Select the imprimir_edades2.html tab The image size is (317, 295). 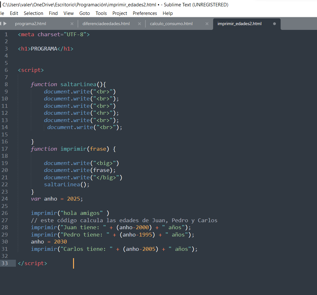tap(239, 24)
